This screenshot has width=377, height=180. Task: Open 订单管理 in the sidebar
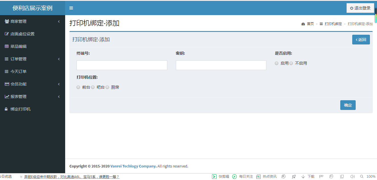point(32,59)
